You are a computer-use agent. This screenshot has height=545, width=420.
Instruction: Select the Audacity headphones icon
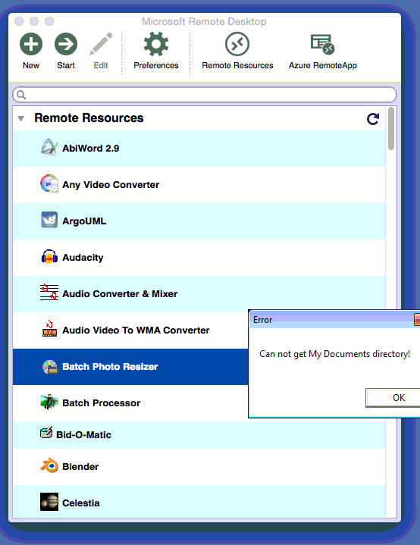(49, 257)
